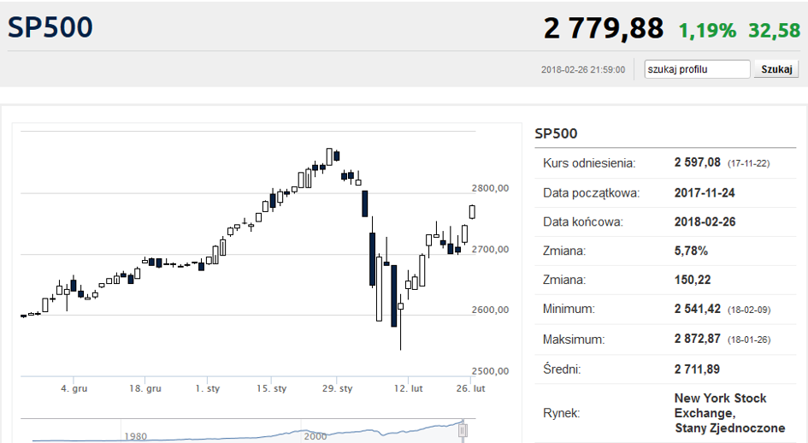Click the tall dark candle at the February low
Screen dimensions: 808x443
click(x=393, y=296)
